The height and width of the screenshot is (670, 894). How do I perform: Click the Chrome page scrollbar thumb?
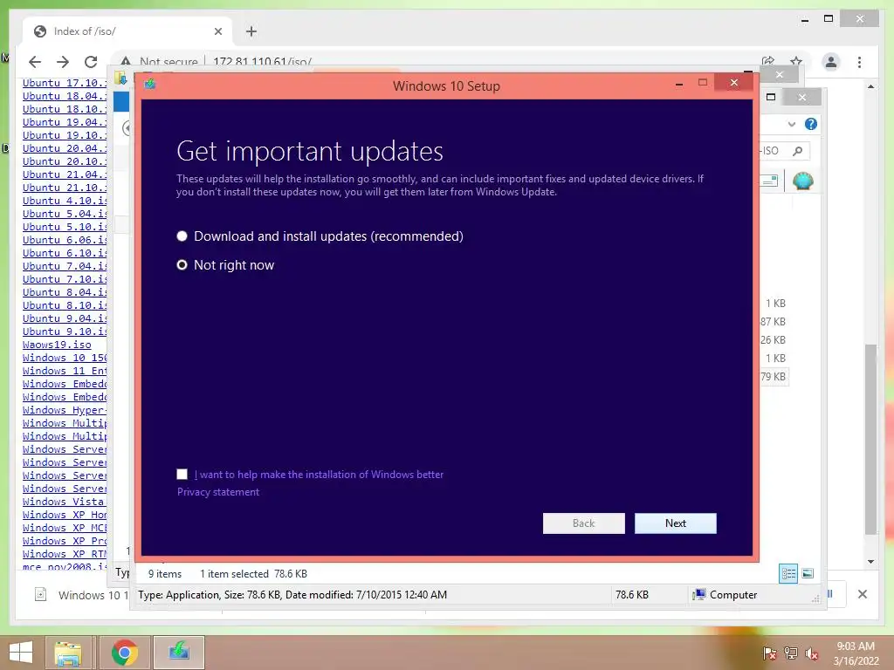[870, 439]
